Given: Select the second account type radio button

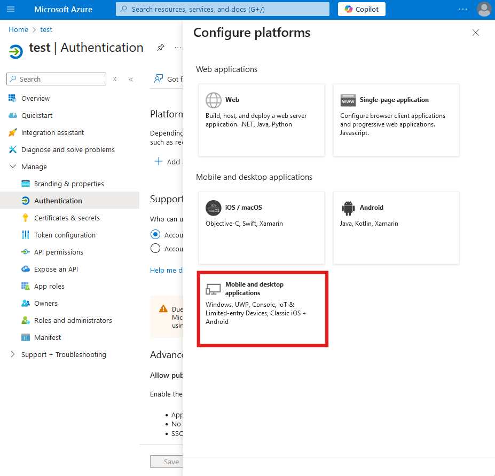Looking at the screenshot, I should pyautogui.click(x=155, y=248).
